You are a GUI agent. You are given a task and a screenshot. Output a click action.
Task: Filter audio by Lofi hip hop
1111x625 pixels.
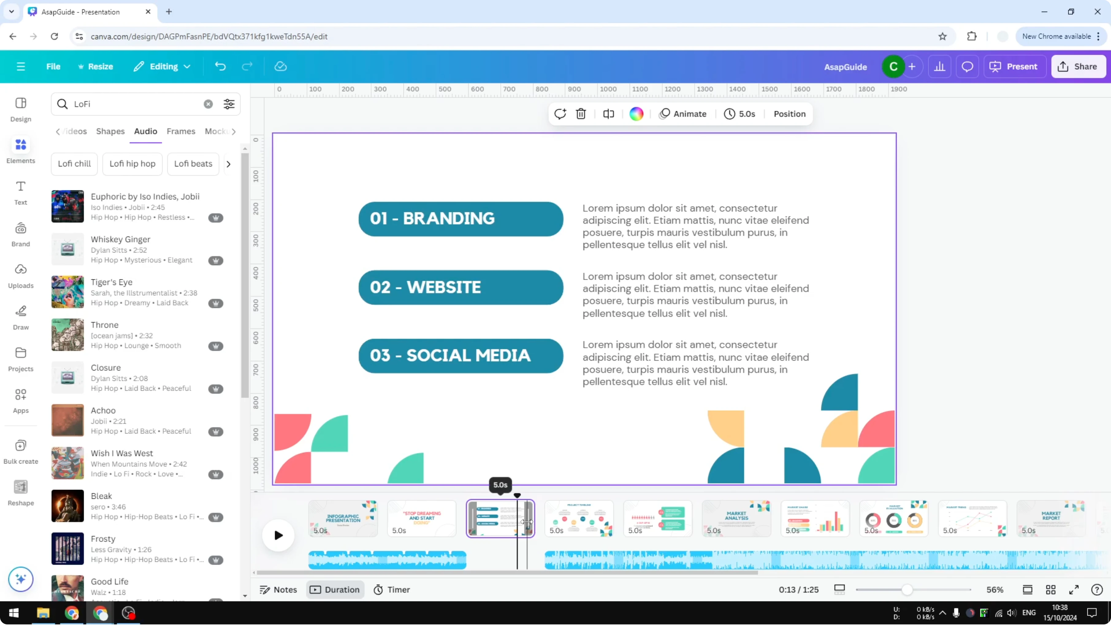coord(132,164)
